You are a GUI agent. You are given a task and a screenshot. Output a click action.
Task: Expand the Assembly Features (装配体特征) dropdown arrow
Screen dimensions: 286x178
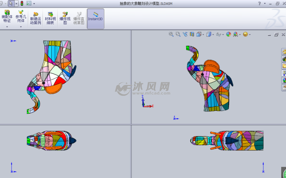click(x=7, y=27)
